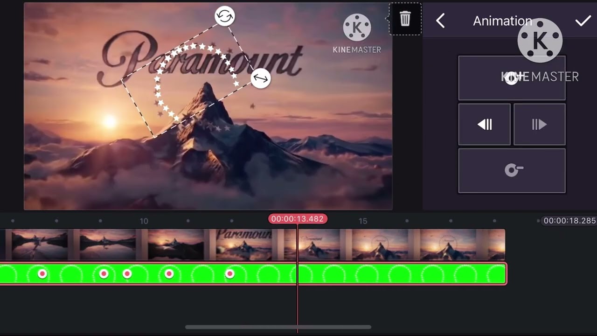This screenshot has width=597, height=336.
Task: Confirm animation with the checkmark
Action: pyautogui.click(x=583, y=21)
